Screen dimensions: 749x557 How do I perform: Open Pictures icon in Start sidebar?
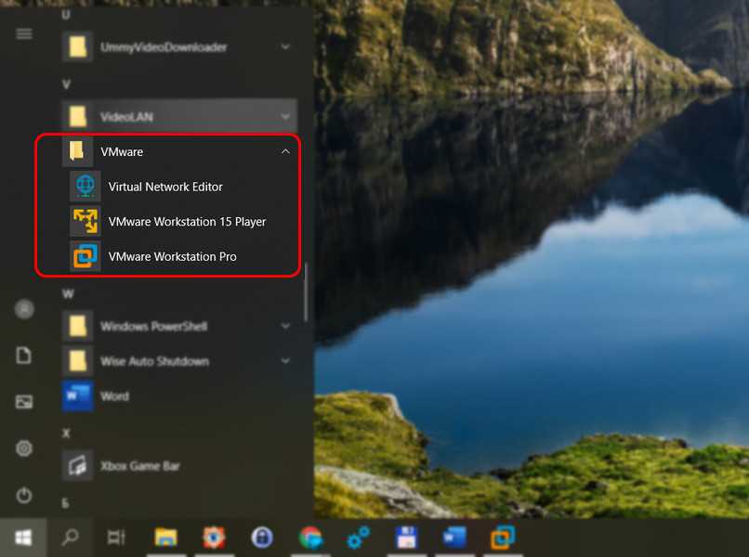24,402
